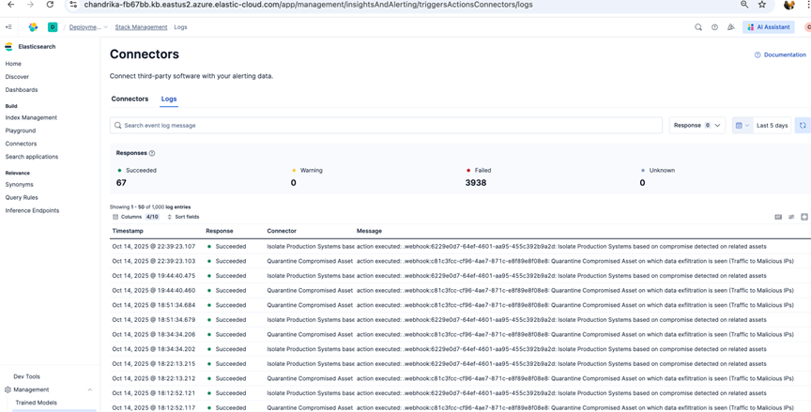This screenshot has height=412, width=811.
Task: Sort by the Timestamp column header
Action: click(128, 231)
